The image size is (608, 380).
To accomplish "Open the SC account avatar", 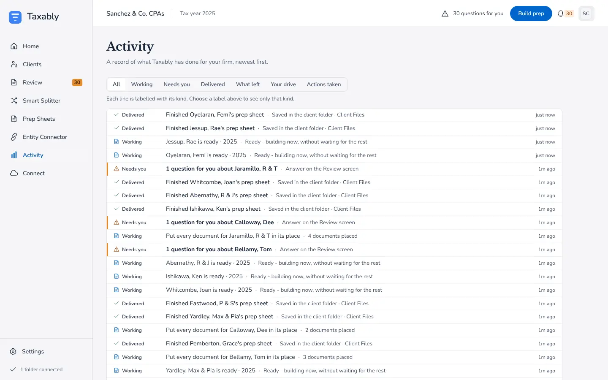I will point(586,14).
